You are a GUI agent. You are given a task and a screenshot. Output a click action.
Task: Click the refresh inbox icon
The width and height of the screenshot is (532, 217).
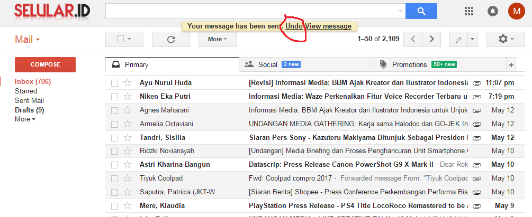171,39
